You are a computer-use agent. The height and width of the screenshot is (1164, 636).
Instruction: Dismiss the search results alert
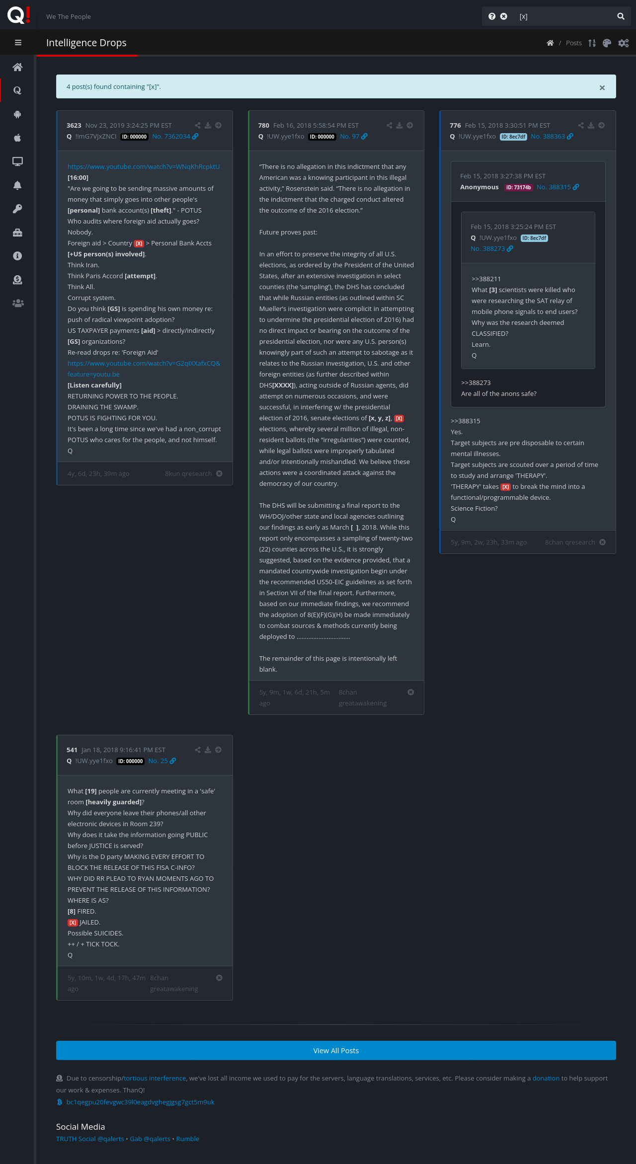602,88
